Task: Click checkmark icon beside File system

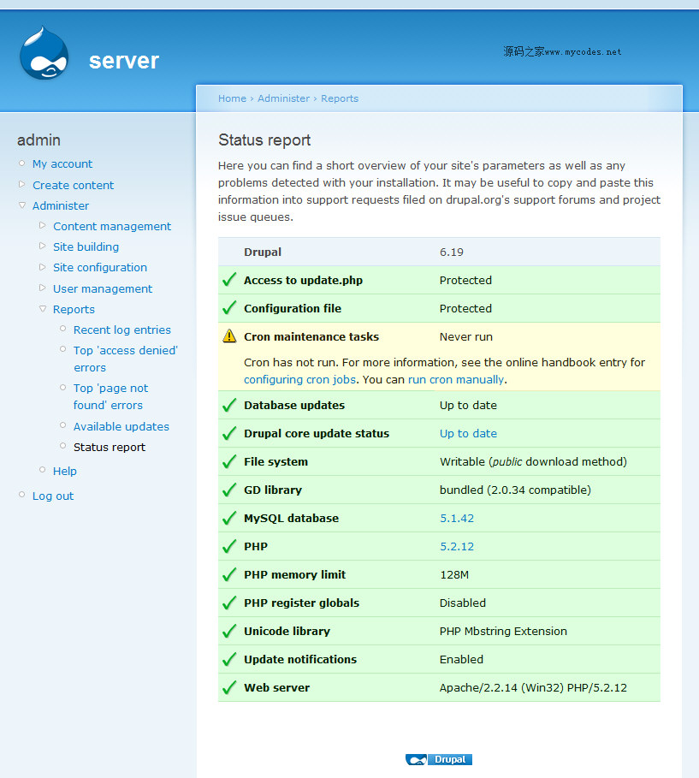Action: 229,461
